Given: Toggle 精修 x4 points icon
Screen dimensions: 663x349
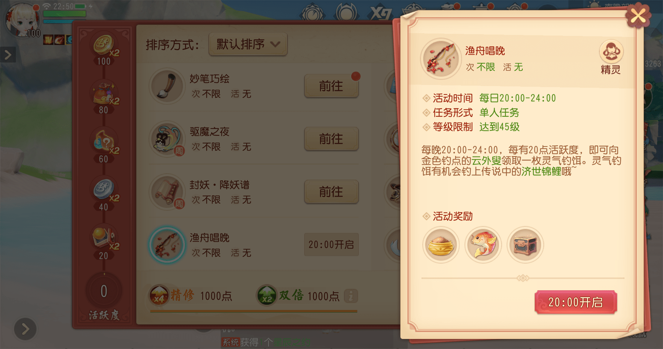Looking at the screenshot, I should click(x=159, y=296).
